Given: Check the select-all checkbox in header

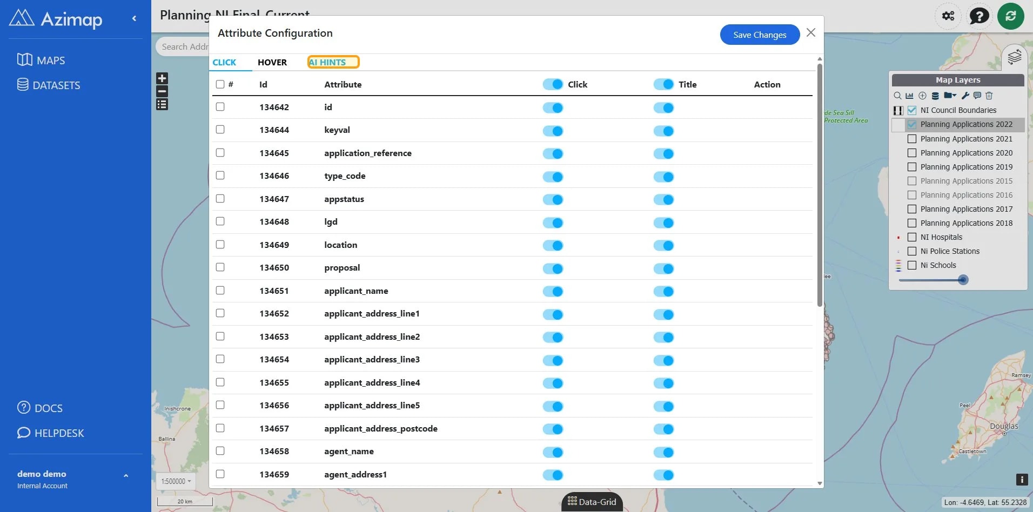Looking at the screenshot, I should 220,84.
